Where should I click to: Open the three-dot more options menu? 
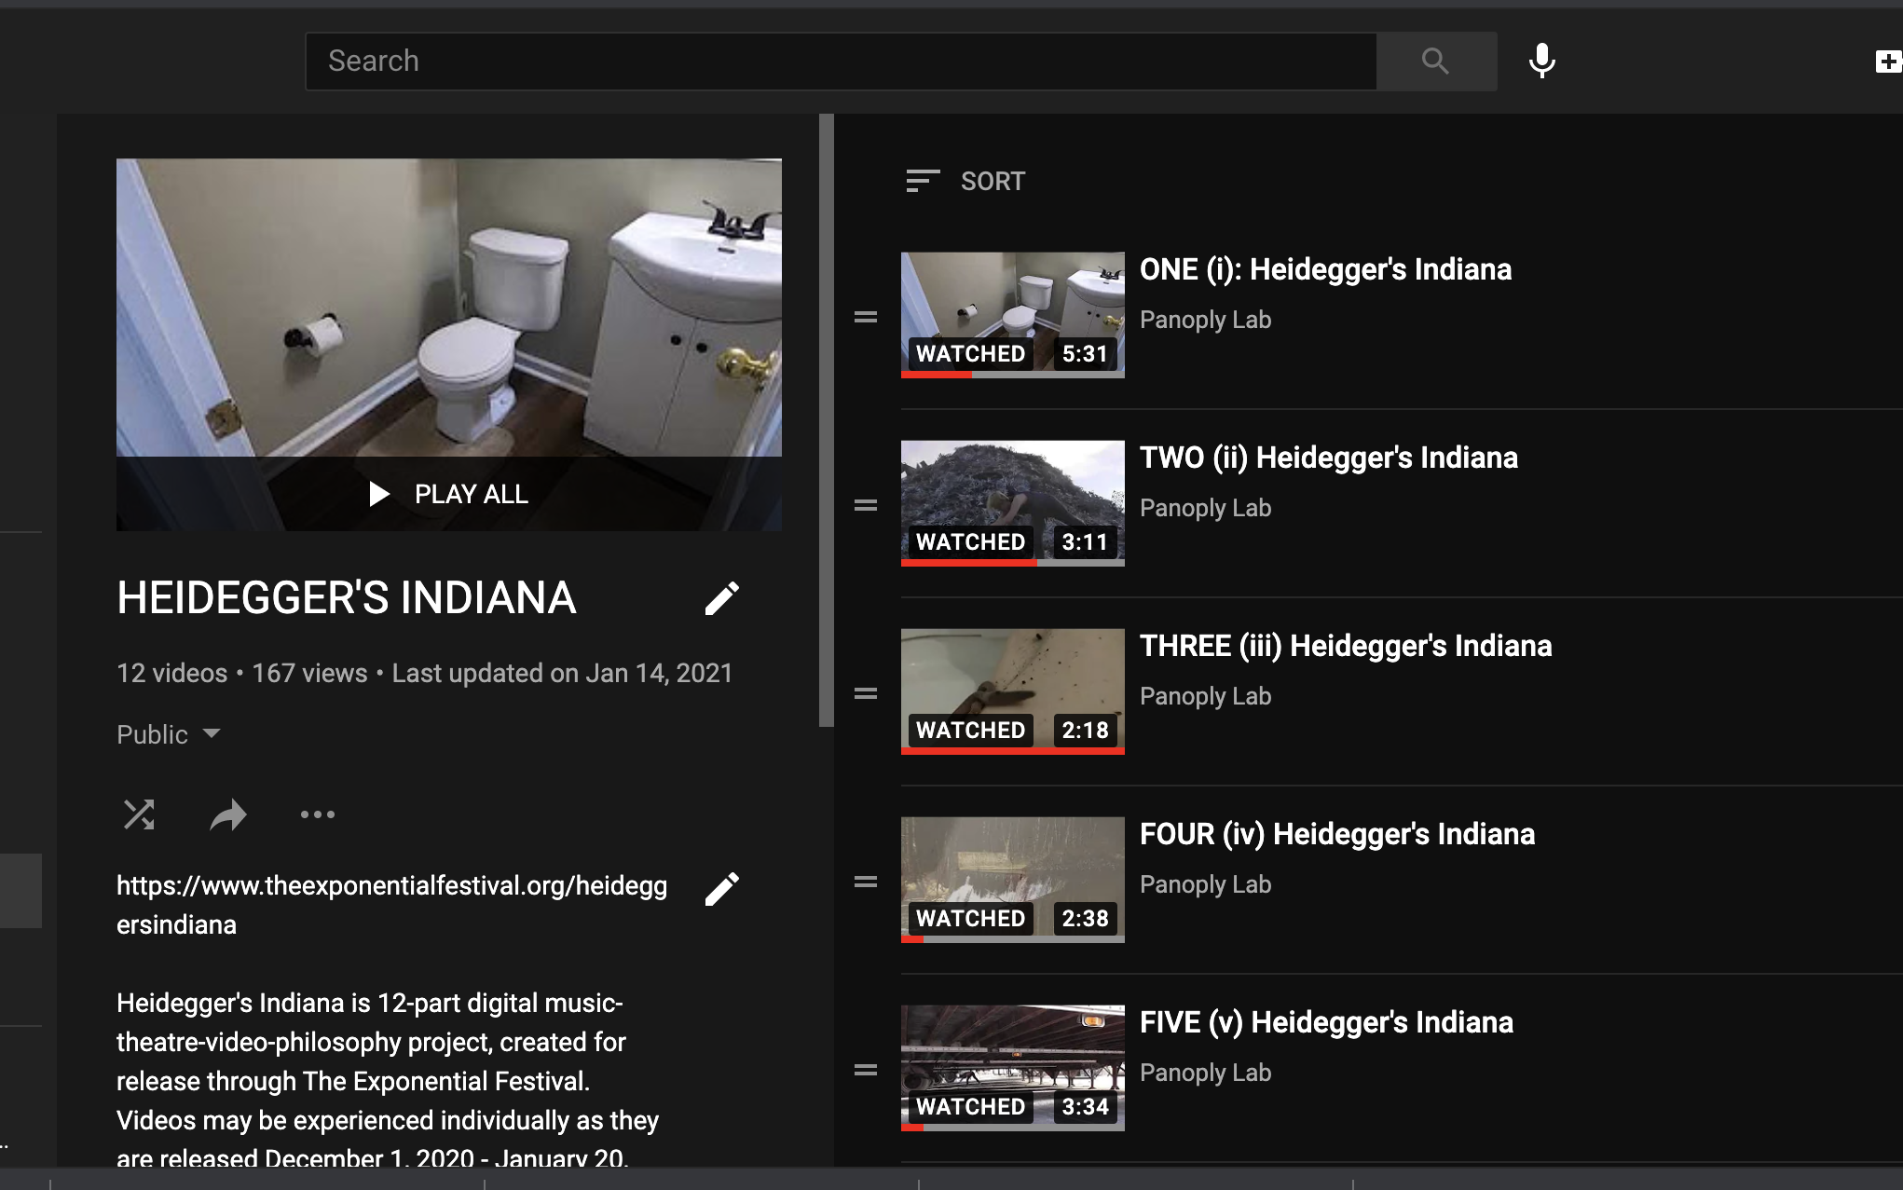[317, 814]
